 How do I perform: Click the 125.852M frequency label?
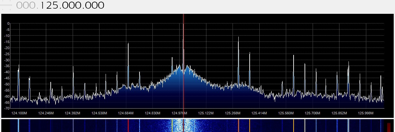(339, 113)
